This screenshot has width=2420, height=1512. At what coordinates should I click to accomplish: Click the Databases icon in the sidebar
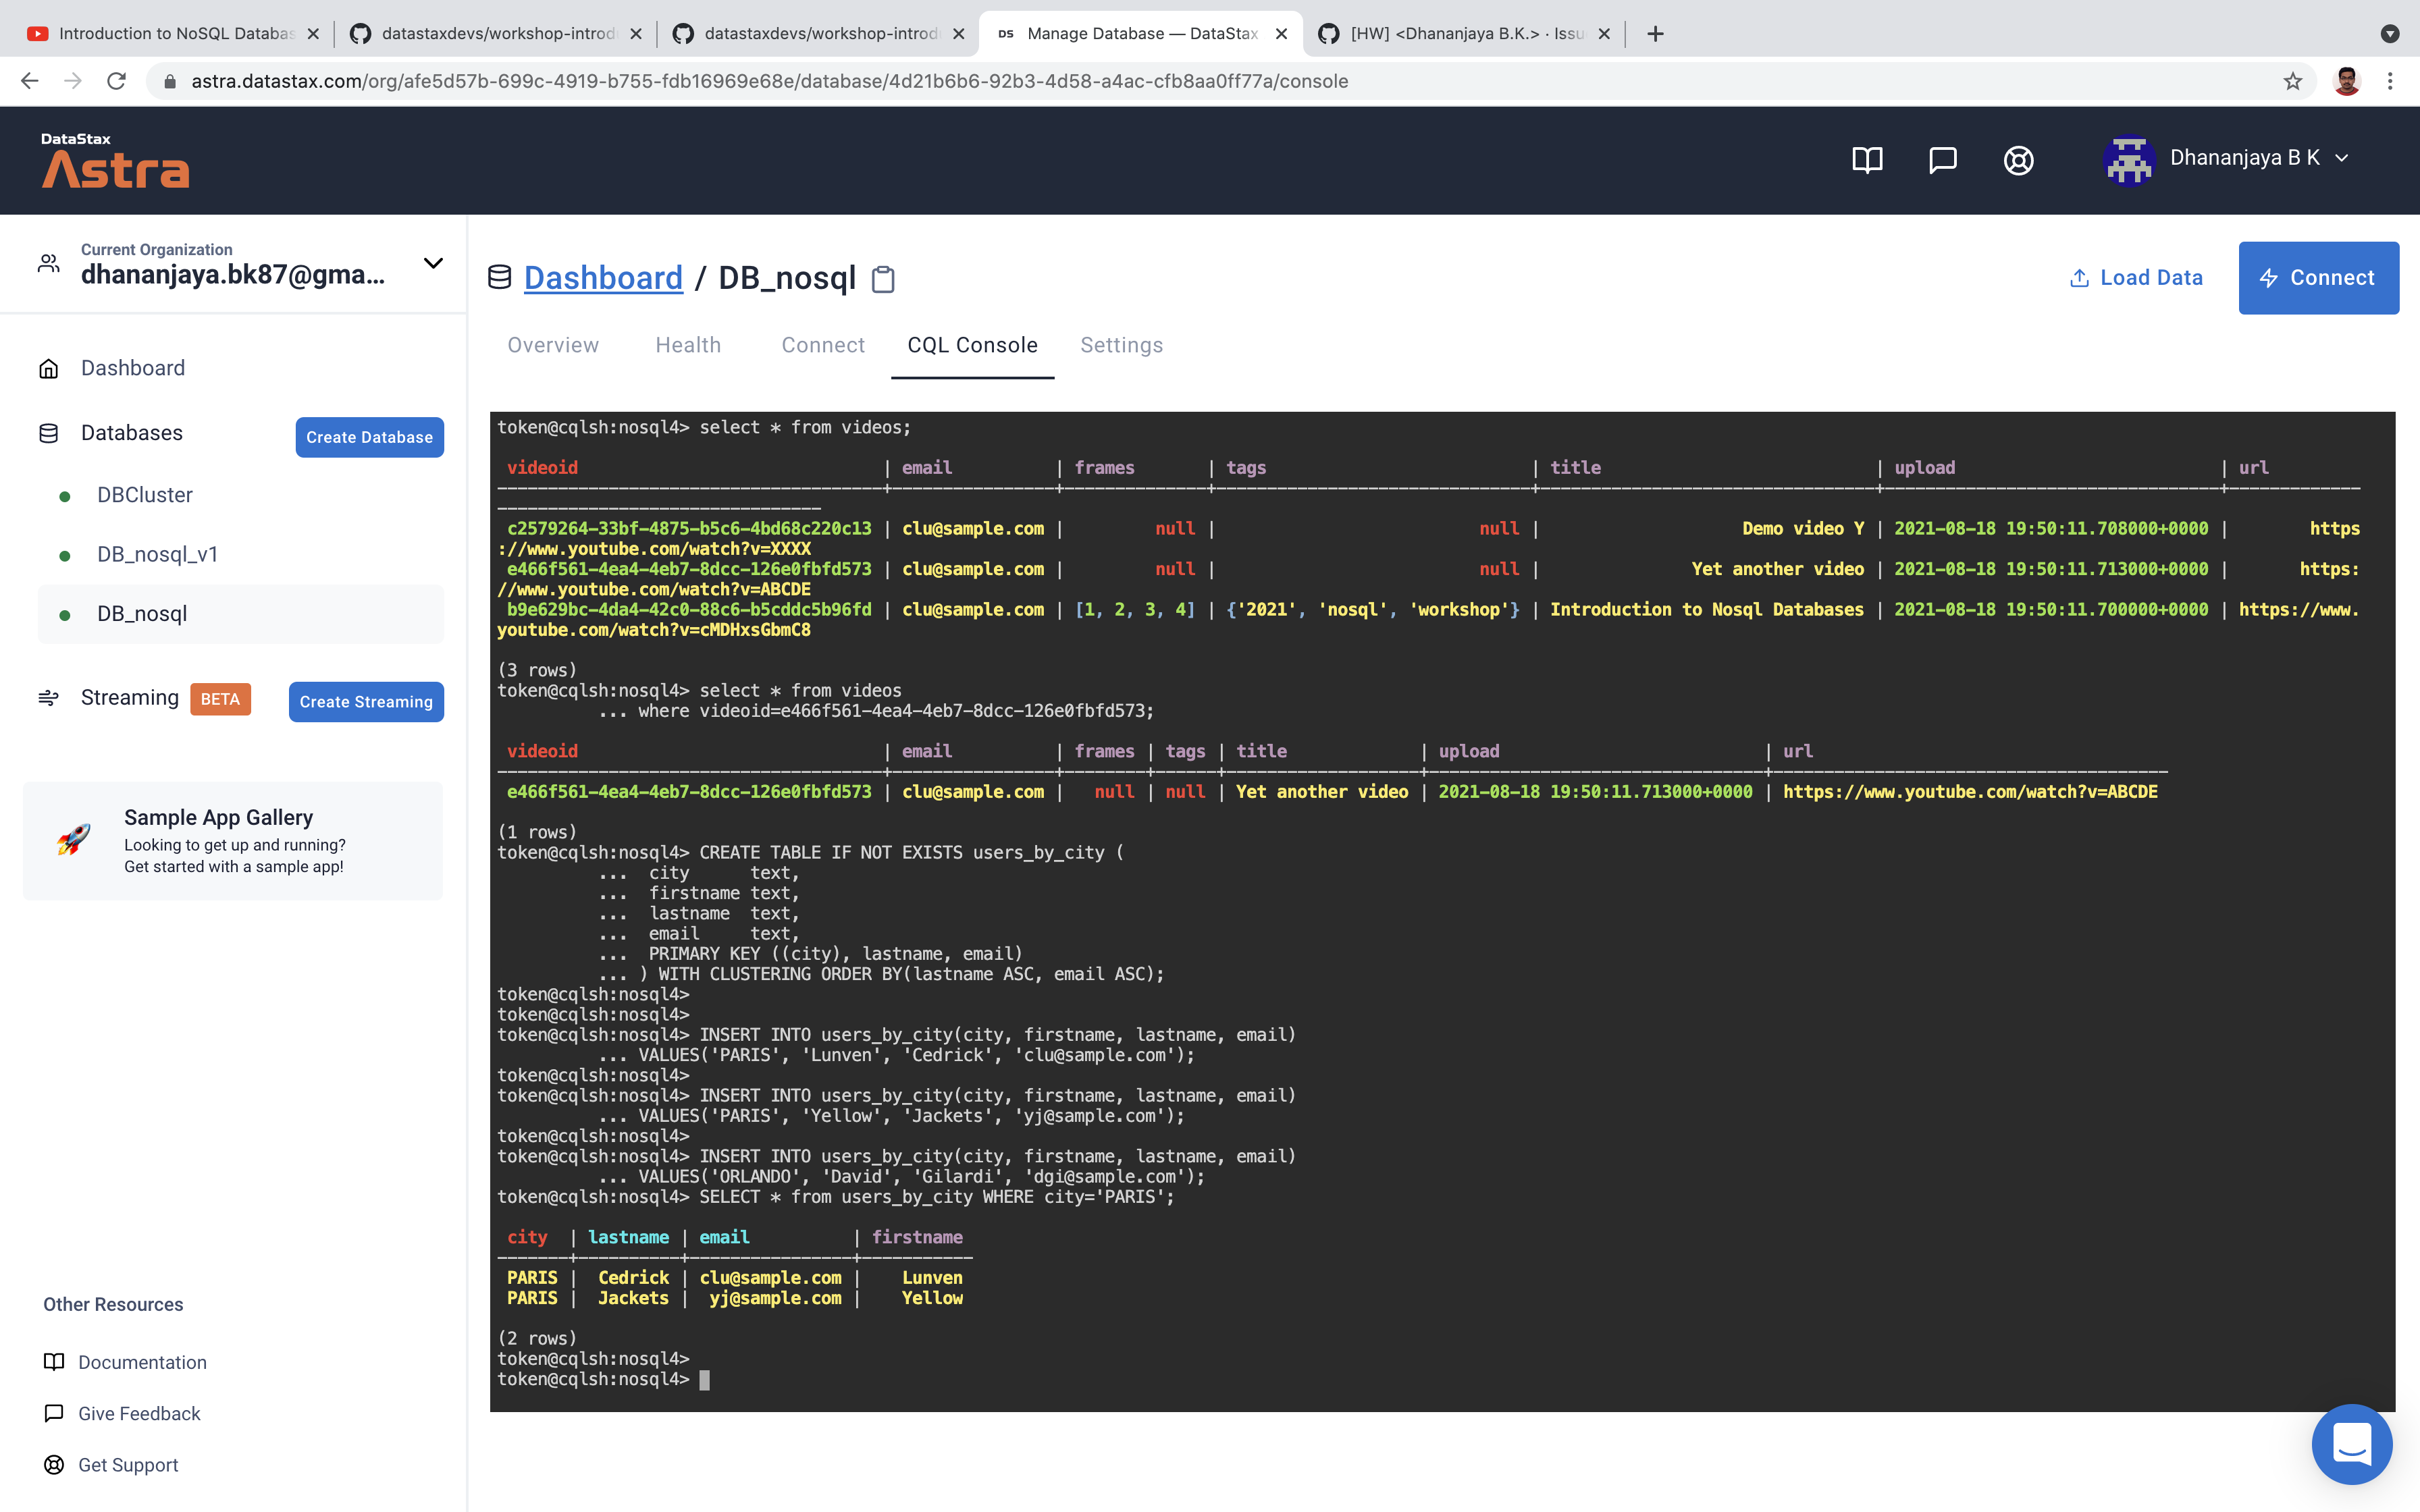click(48, 433)
